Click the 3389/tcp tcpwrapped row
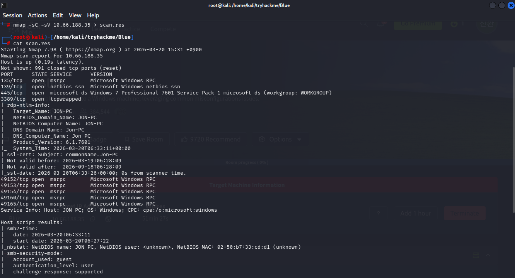This screenshot has width=515, height=278. tap(41, 99)
